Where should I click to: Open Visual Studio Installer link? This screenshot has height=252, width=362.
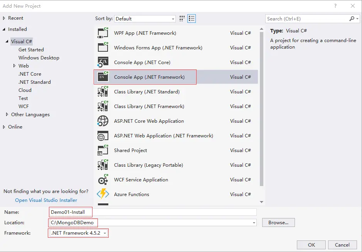click(46, 200)
